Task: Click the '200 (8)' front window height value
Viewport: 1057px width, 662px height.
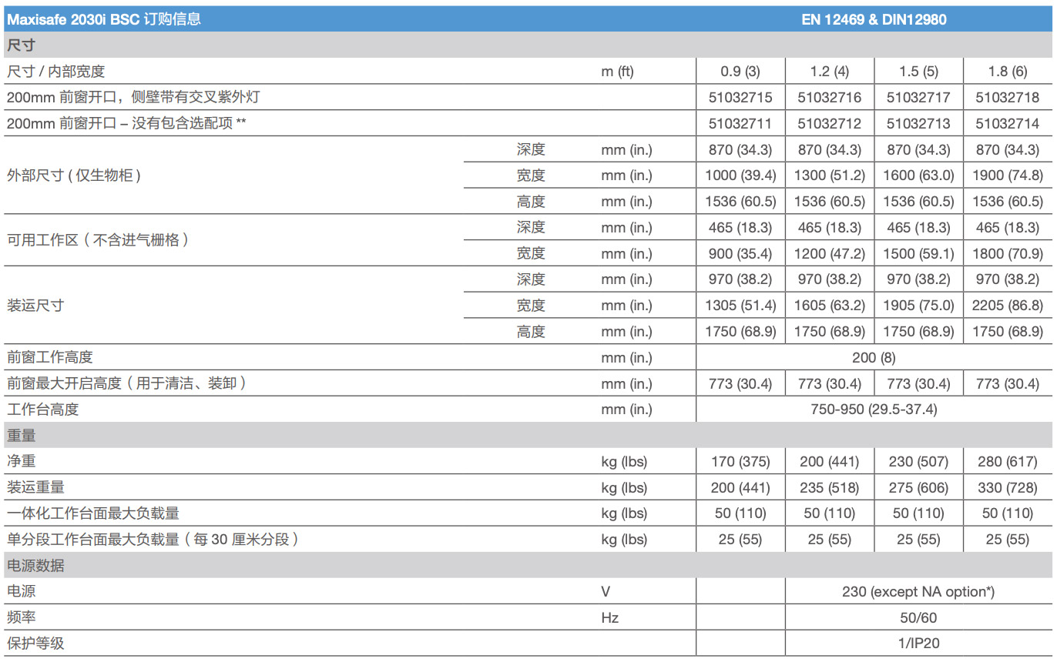Action: point(874,358)
